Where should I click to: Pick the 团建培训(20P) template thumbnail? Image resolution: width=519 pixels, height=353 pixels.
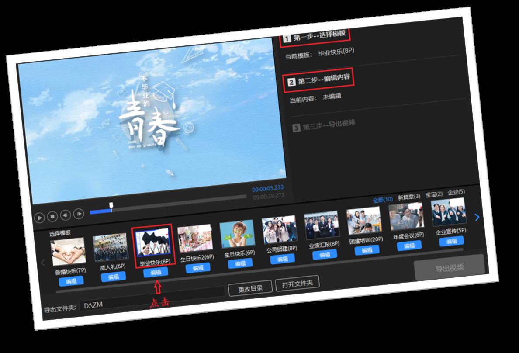(363, 221)
